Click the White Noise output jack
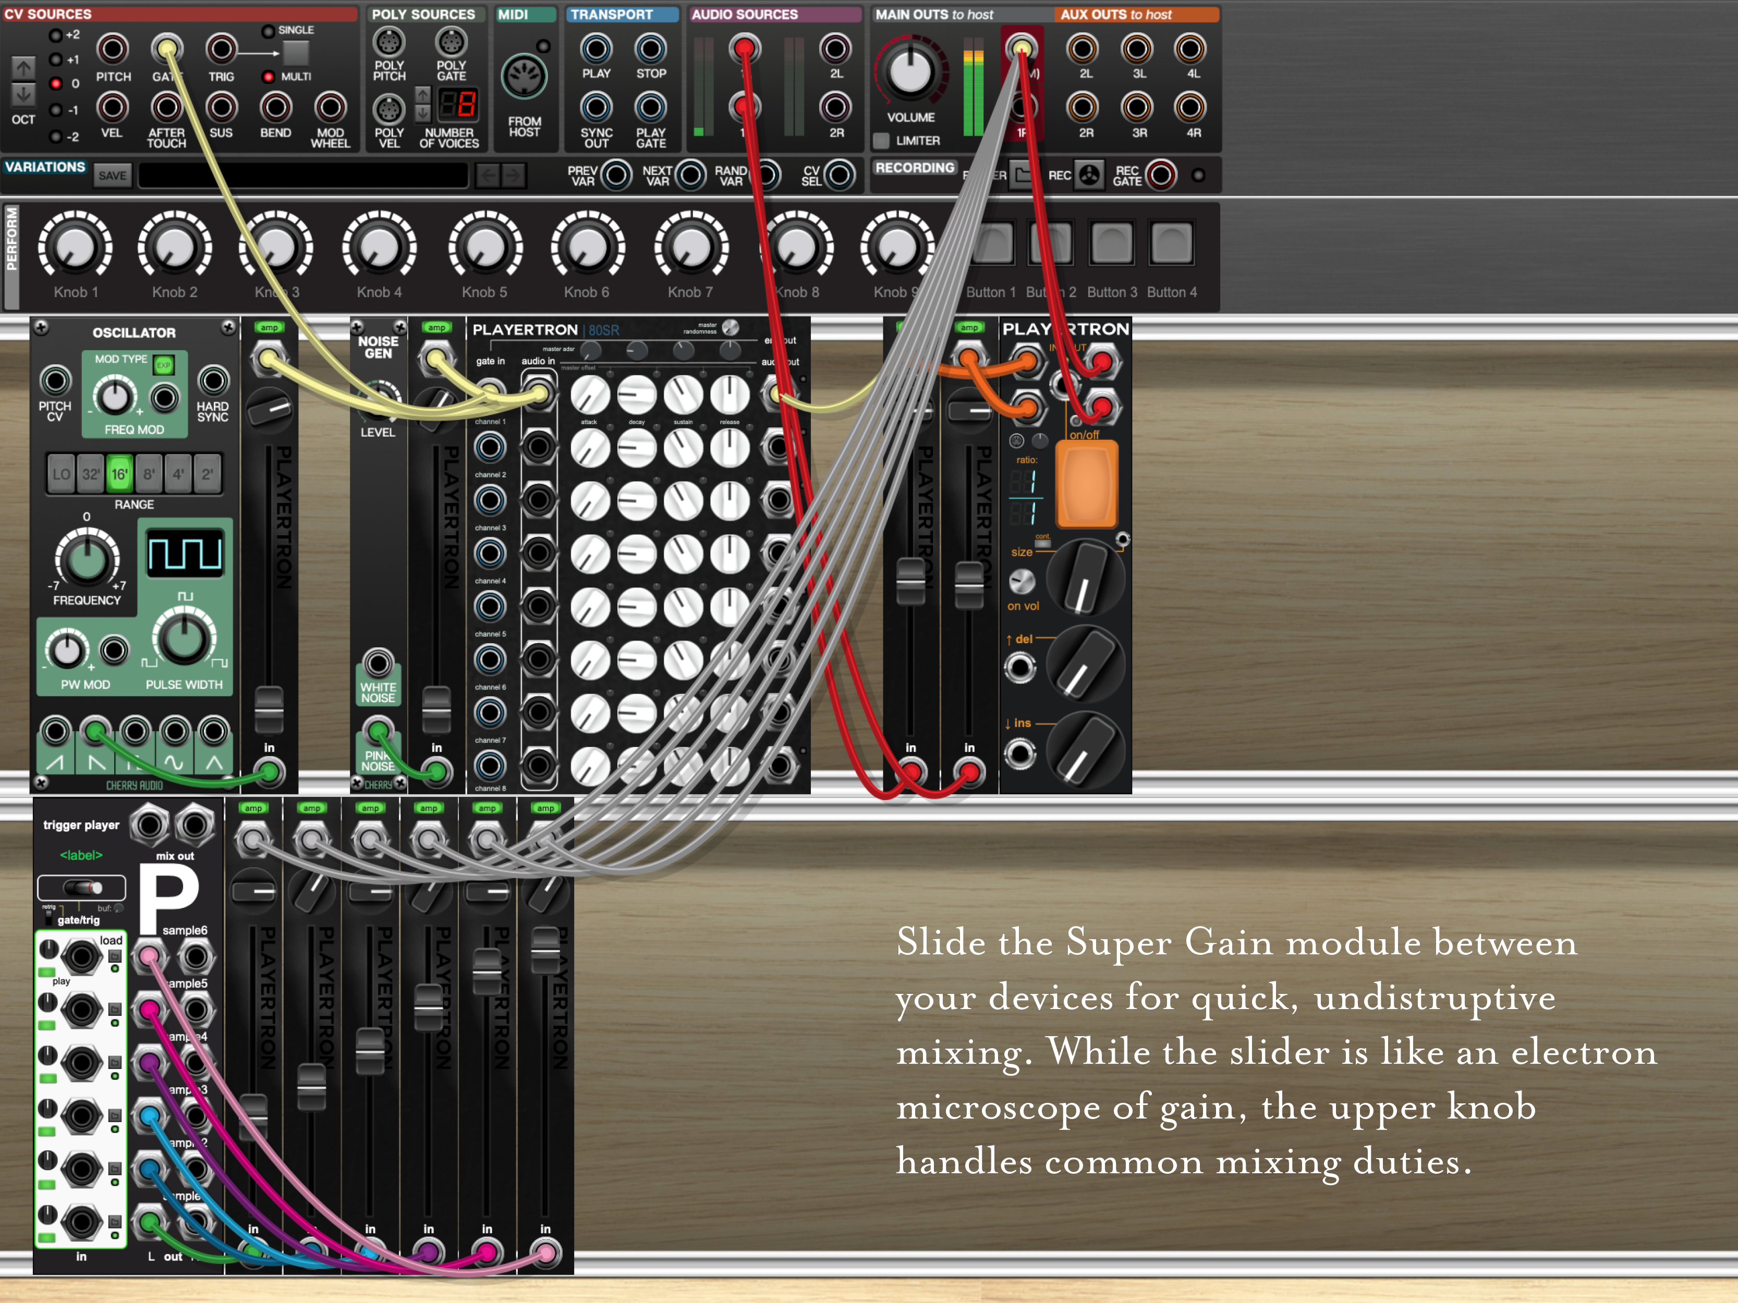Image resolution: width=1738 pixels, height=1303 pixels. (378, 663)
